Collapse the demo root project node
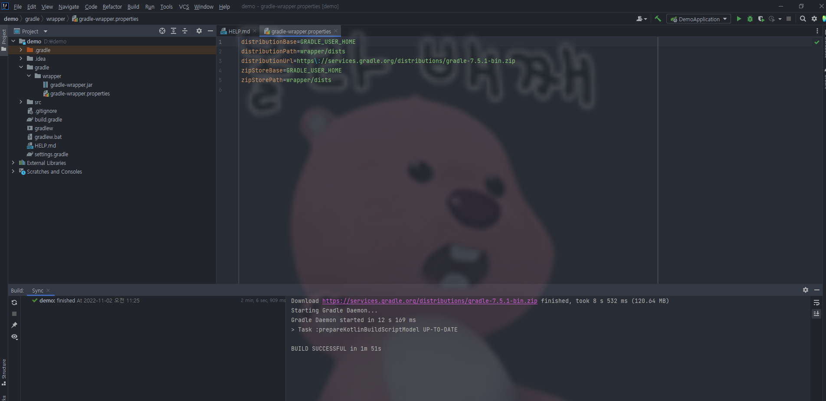This screenshot has height=401, width=826. pyautogui.click(x=13, y=41)
